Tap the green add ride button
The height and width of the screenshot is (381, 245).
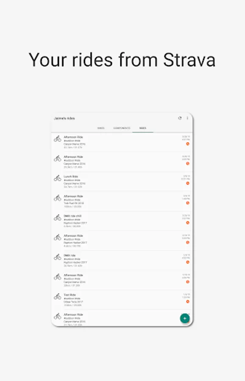[x=185, y=318]
